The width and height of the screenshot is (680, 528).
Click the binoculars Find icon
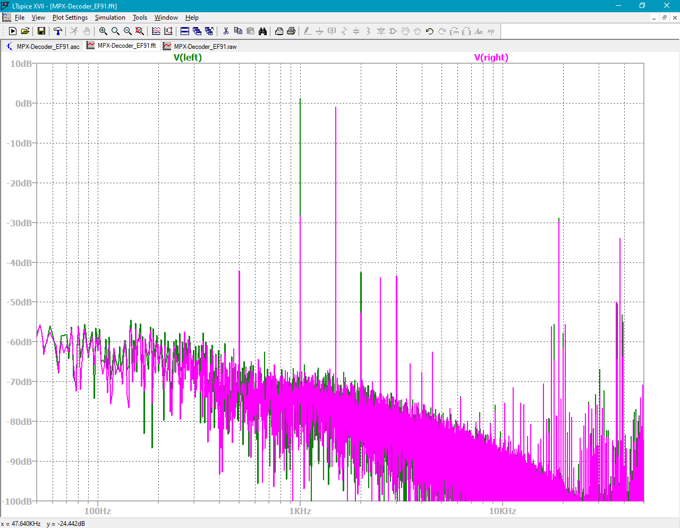click(262, 31)
